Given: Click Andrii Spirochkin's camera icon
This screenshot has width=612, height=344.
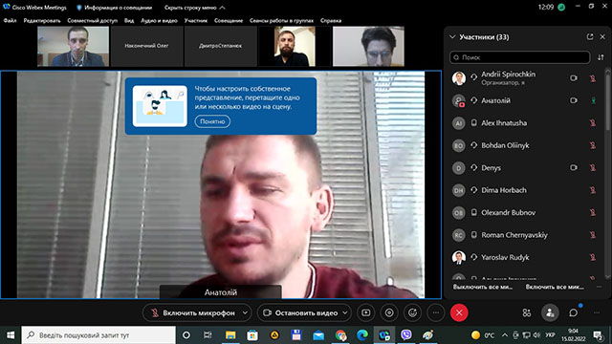Looking at the screenshot, I should click(x=574, y=78).
